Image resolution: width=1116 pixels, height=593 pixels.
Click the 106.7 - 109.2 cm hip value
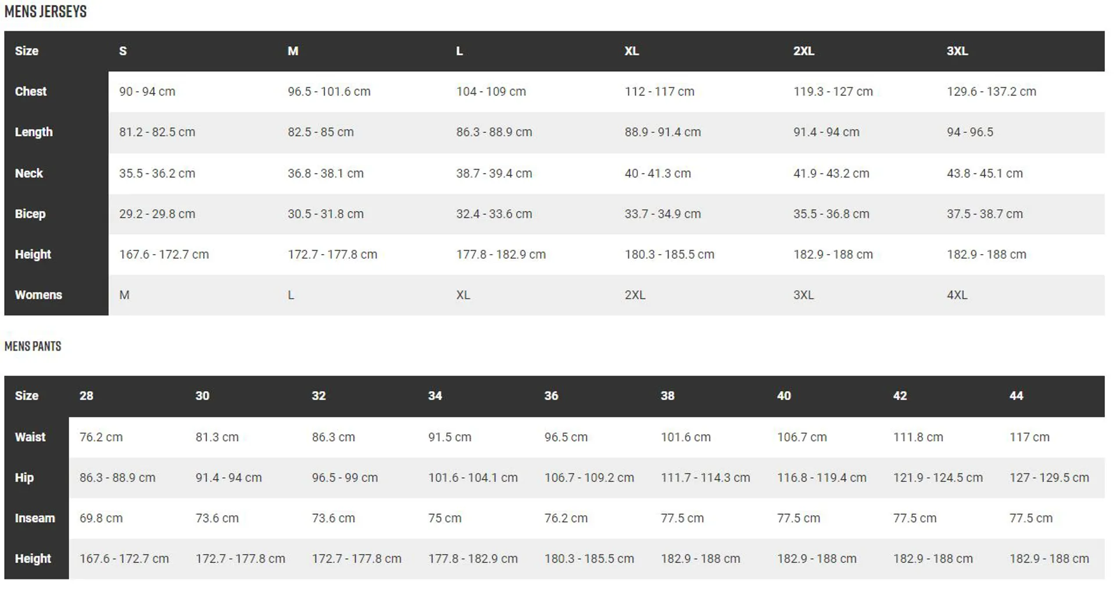pos(589,478)
